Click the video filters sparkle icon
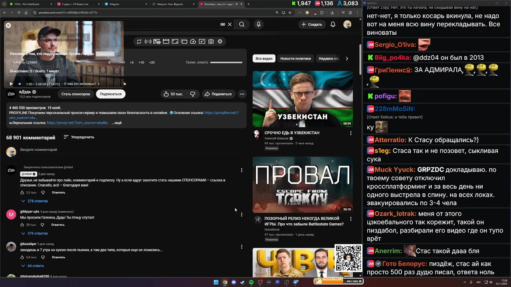The image size is (511, 287). point(202,41)
